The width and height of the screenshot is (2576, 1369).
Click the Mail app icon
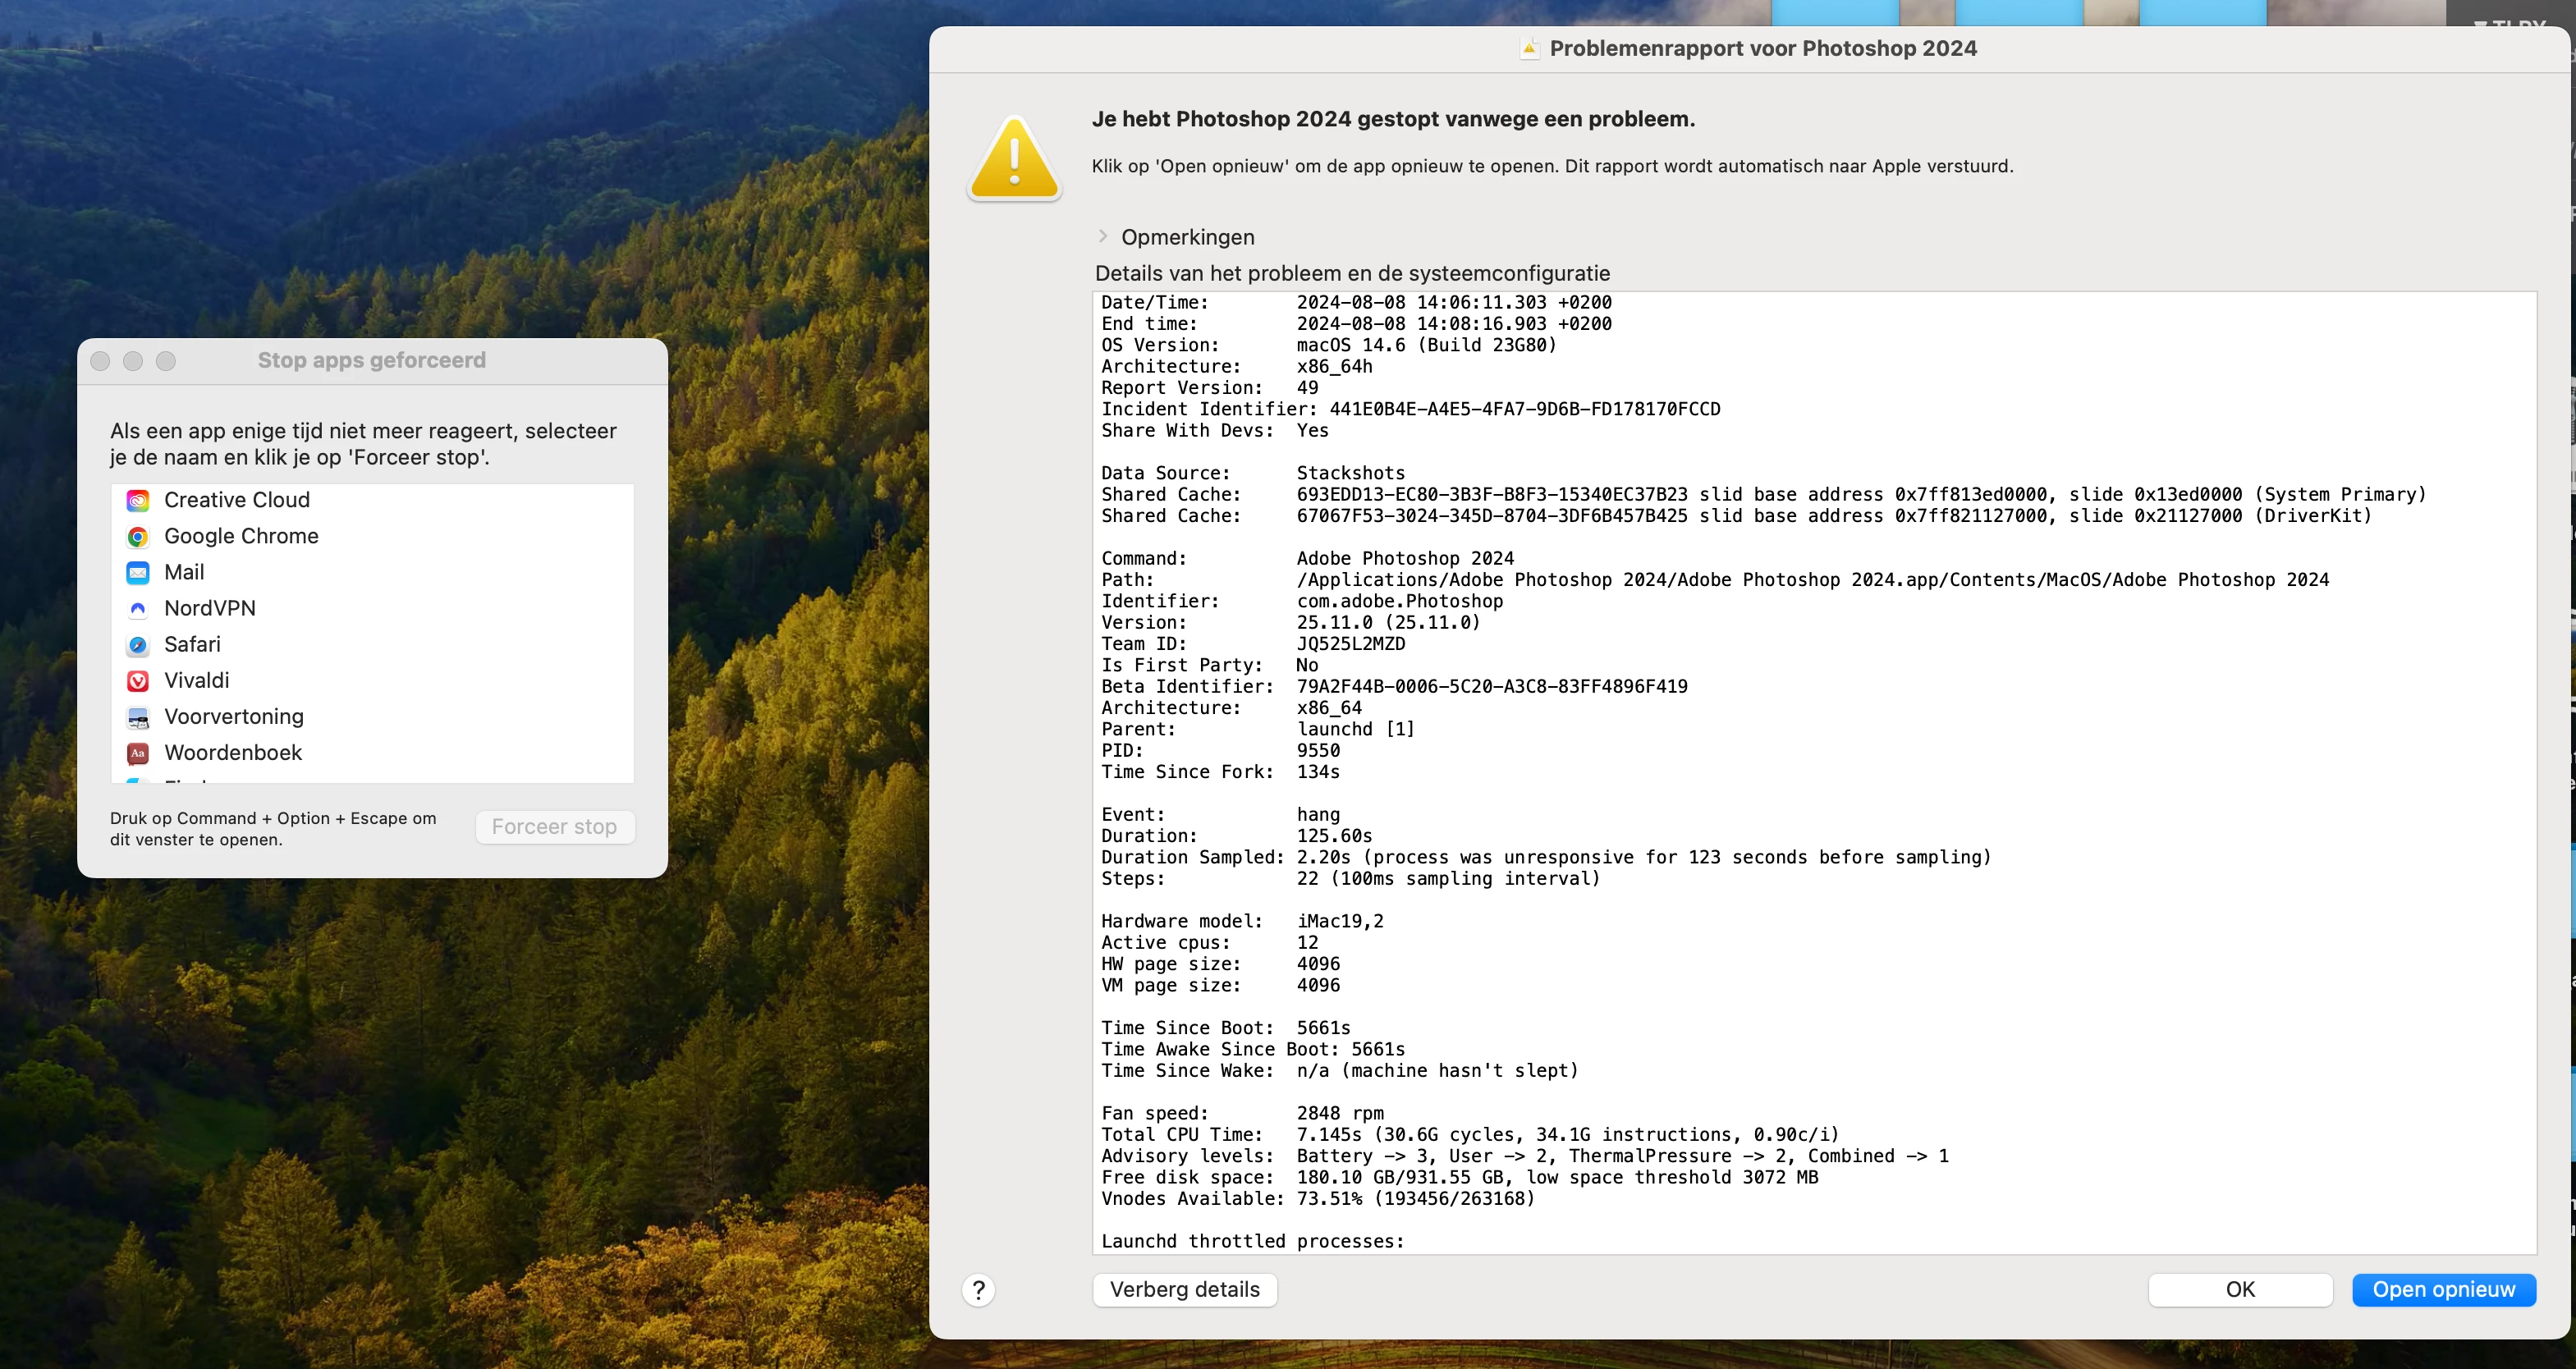tap(138, 573)
